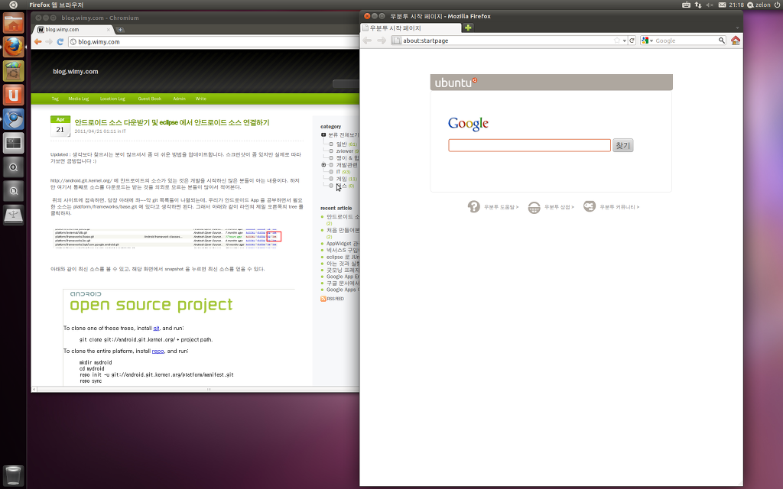Click the git list screenshot thumbnail in article

[167, 238]
